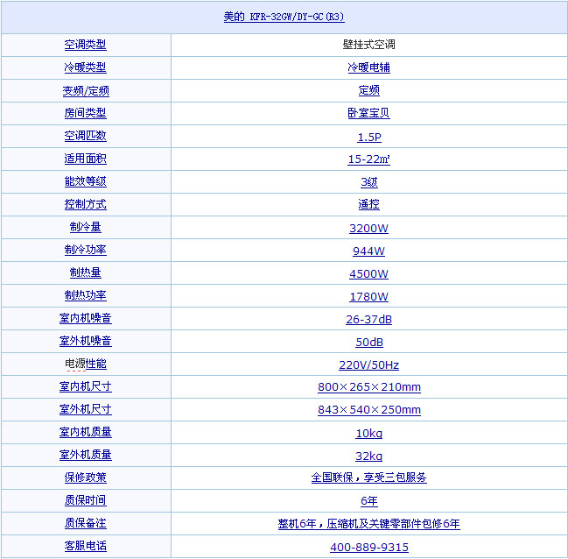
Task: Open the 变频/定频 label link
Action: pyautogui.click(x=86, y=90)
